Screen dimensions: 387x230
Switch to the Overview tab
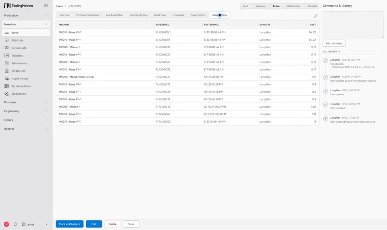point(64,15)
